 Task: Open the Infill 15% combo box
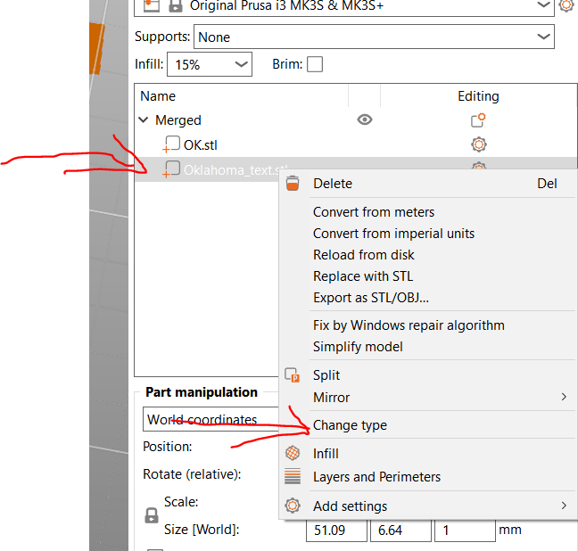tap(210, 64)
